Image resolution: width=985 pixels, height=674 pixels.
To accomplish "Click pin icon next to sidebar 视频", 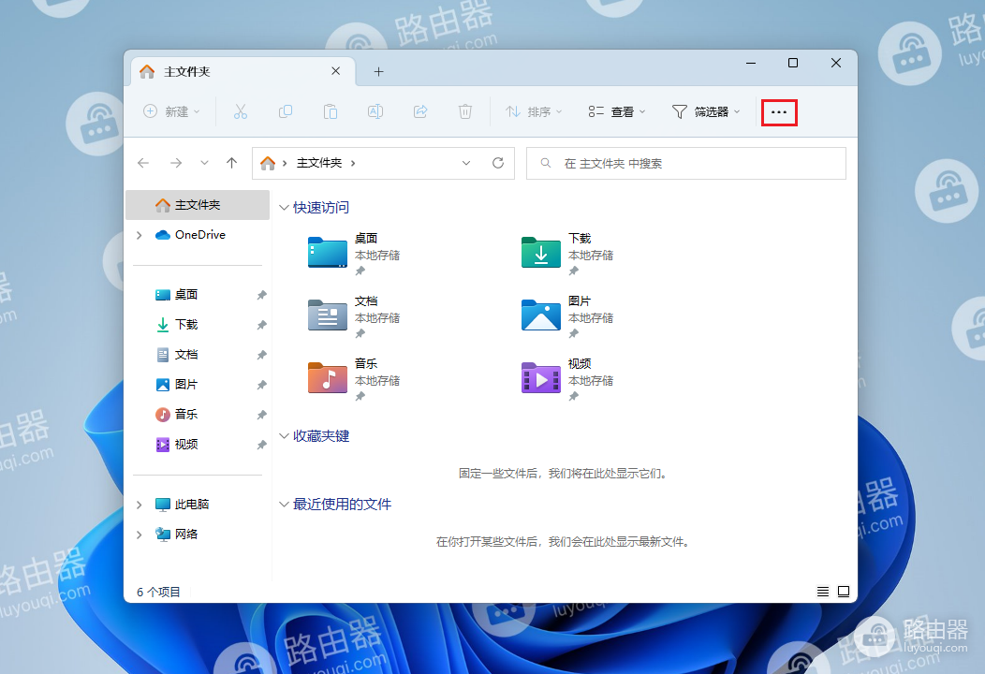I will click(x=261, y=446).
